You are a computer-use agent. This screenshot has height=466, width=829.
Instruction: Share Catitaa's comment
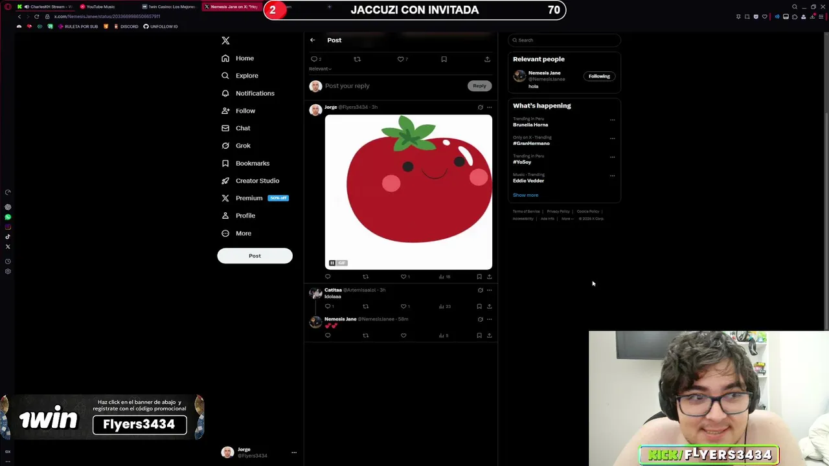(489, 306)
